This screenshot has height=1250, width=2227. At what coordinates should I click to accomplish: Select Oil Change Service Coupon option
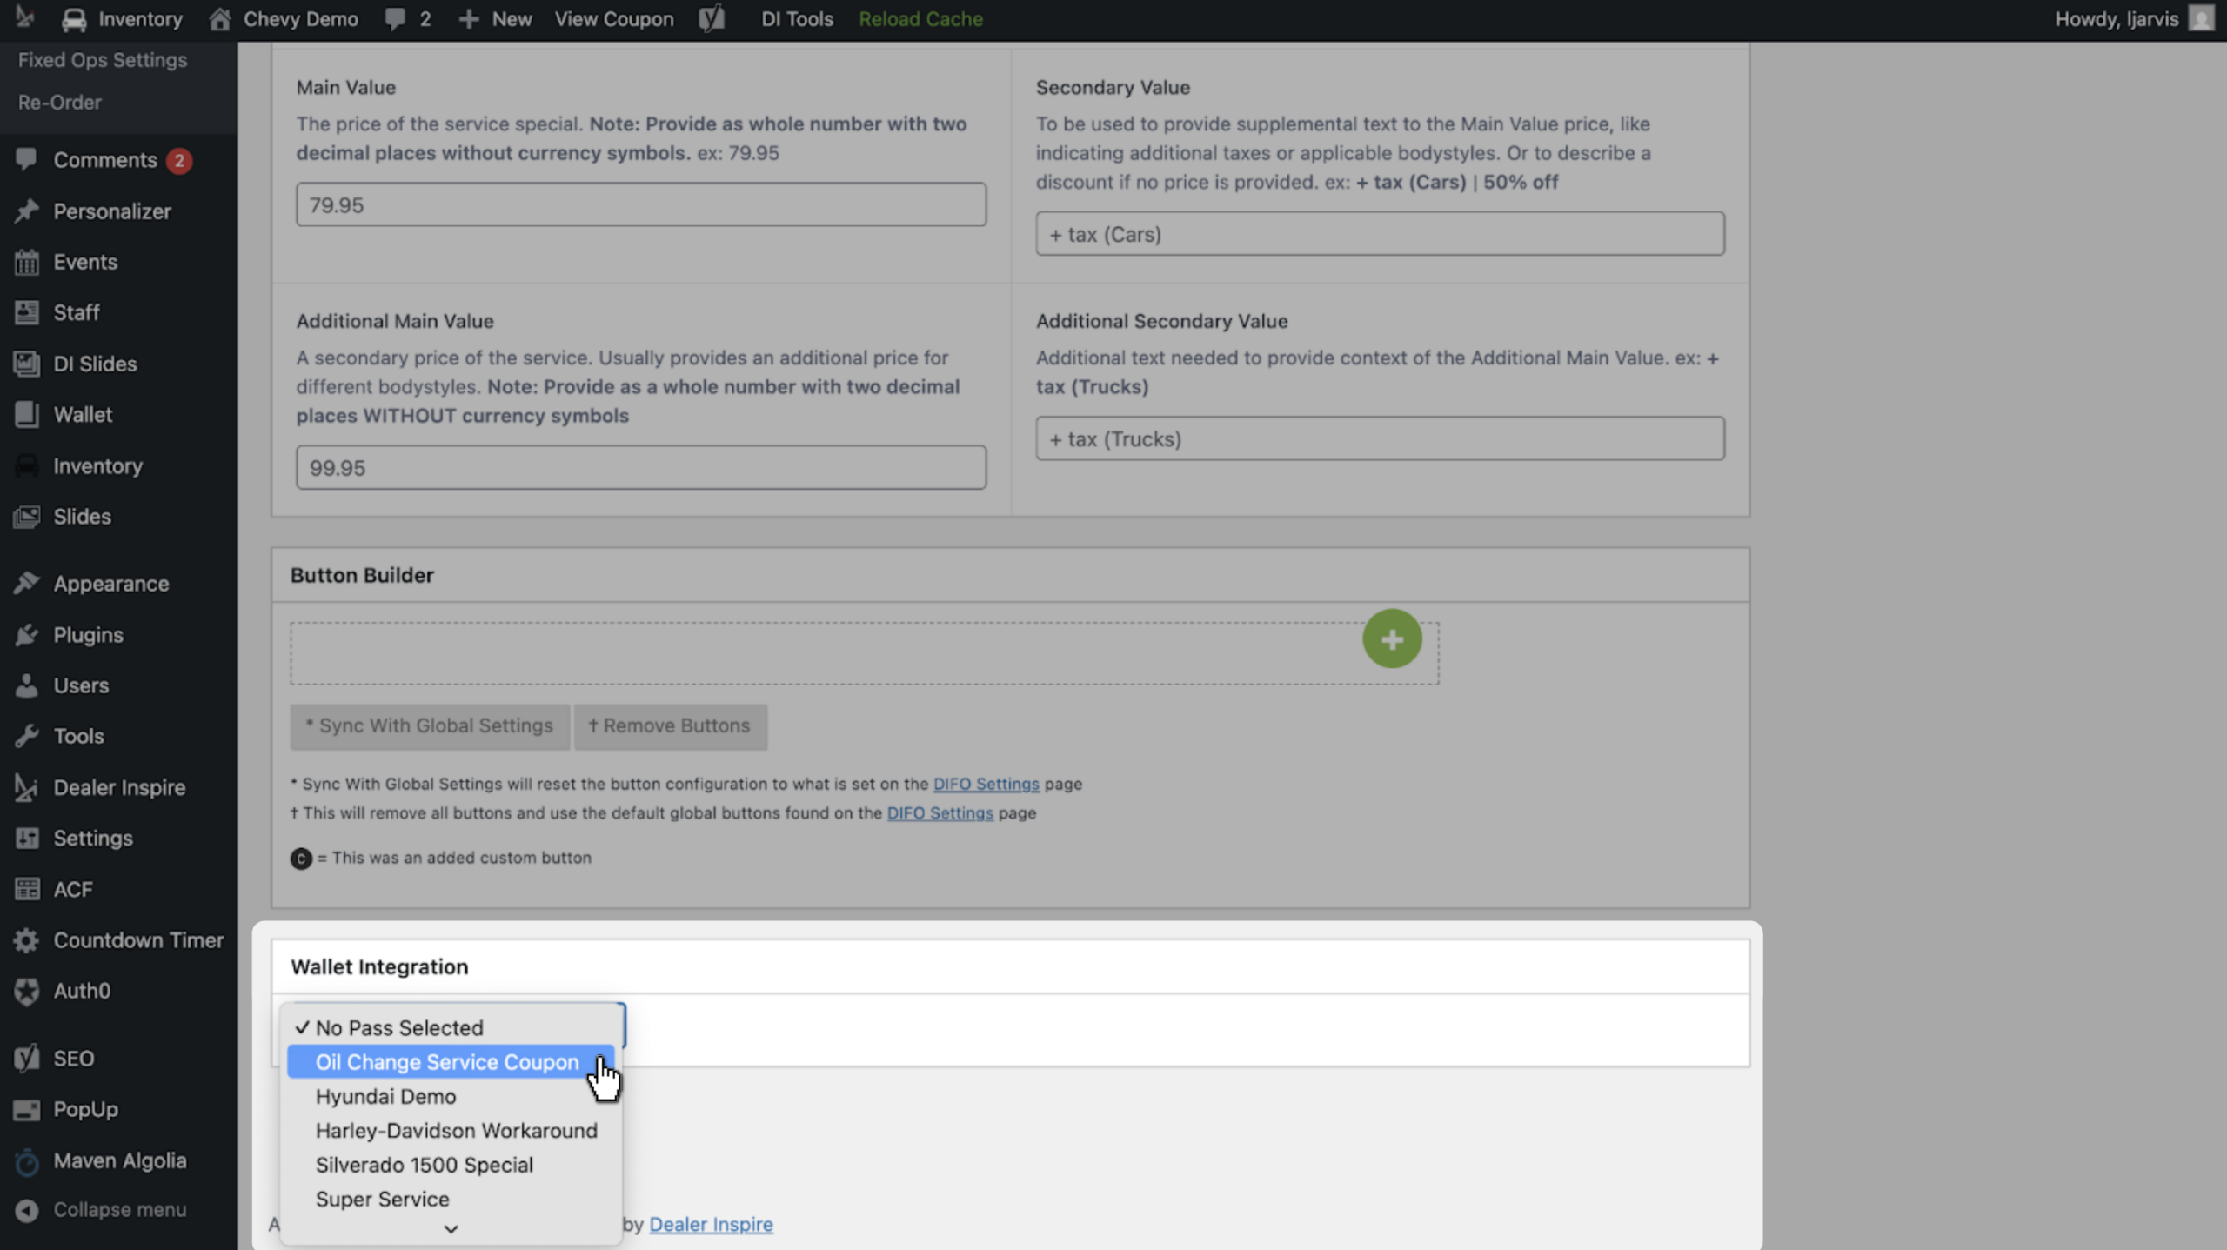[x=451, y=1061]
